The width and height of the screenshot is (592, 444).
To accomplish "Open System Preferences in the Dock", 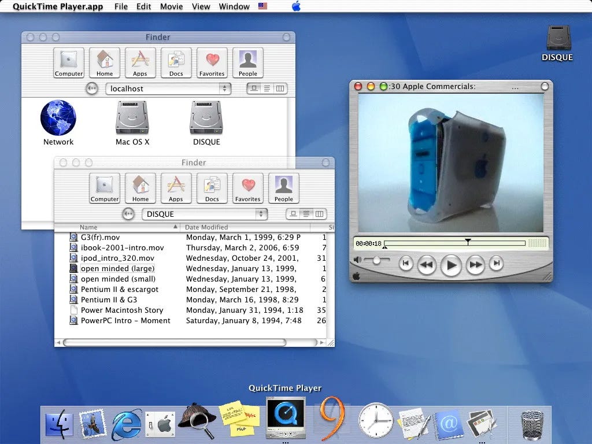I will tap(160, 424).
